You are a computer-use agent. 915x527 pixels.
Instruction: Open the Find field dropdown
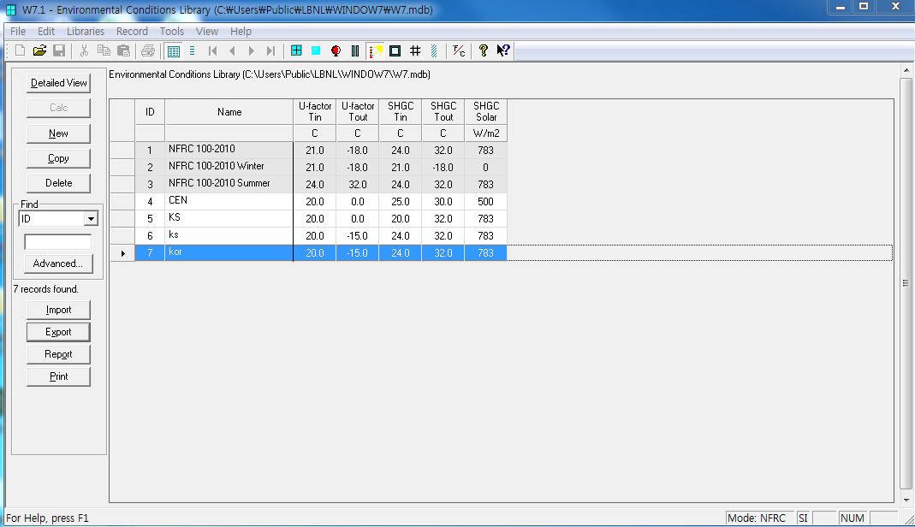pos(91,219)
